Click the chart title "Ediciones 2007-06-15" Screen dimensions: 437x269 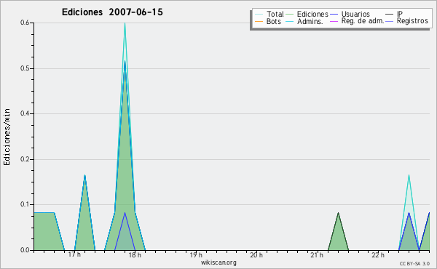pos(112,12)
